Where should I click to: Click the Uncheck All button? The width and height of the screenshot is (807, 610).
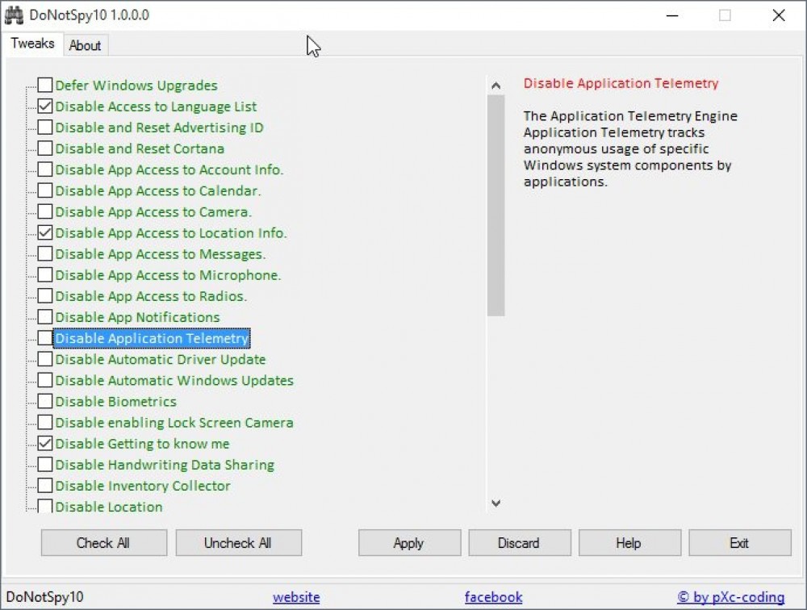239,543
